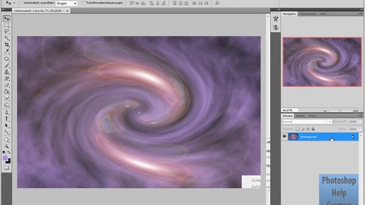Click Navigator zoom percentage field
This screenshot has height=205, width=365.
pos(290,110)
